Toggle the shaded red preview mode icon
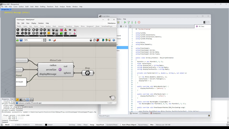229x129 pixels. tap(98, 40)
